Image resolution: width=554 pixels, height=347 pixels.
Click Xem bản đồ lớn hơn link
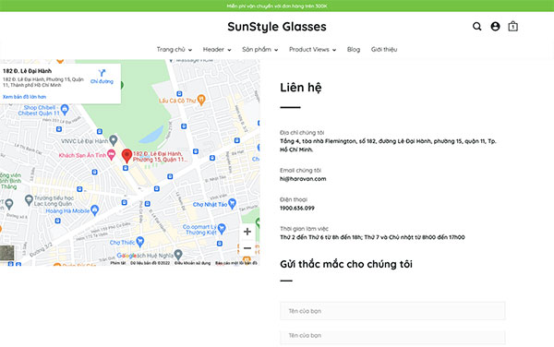(x=24, y=97)
